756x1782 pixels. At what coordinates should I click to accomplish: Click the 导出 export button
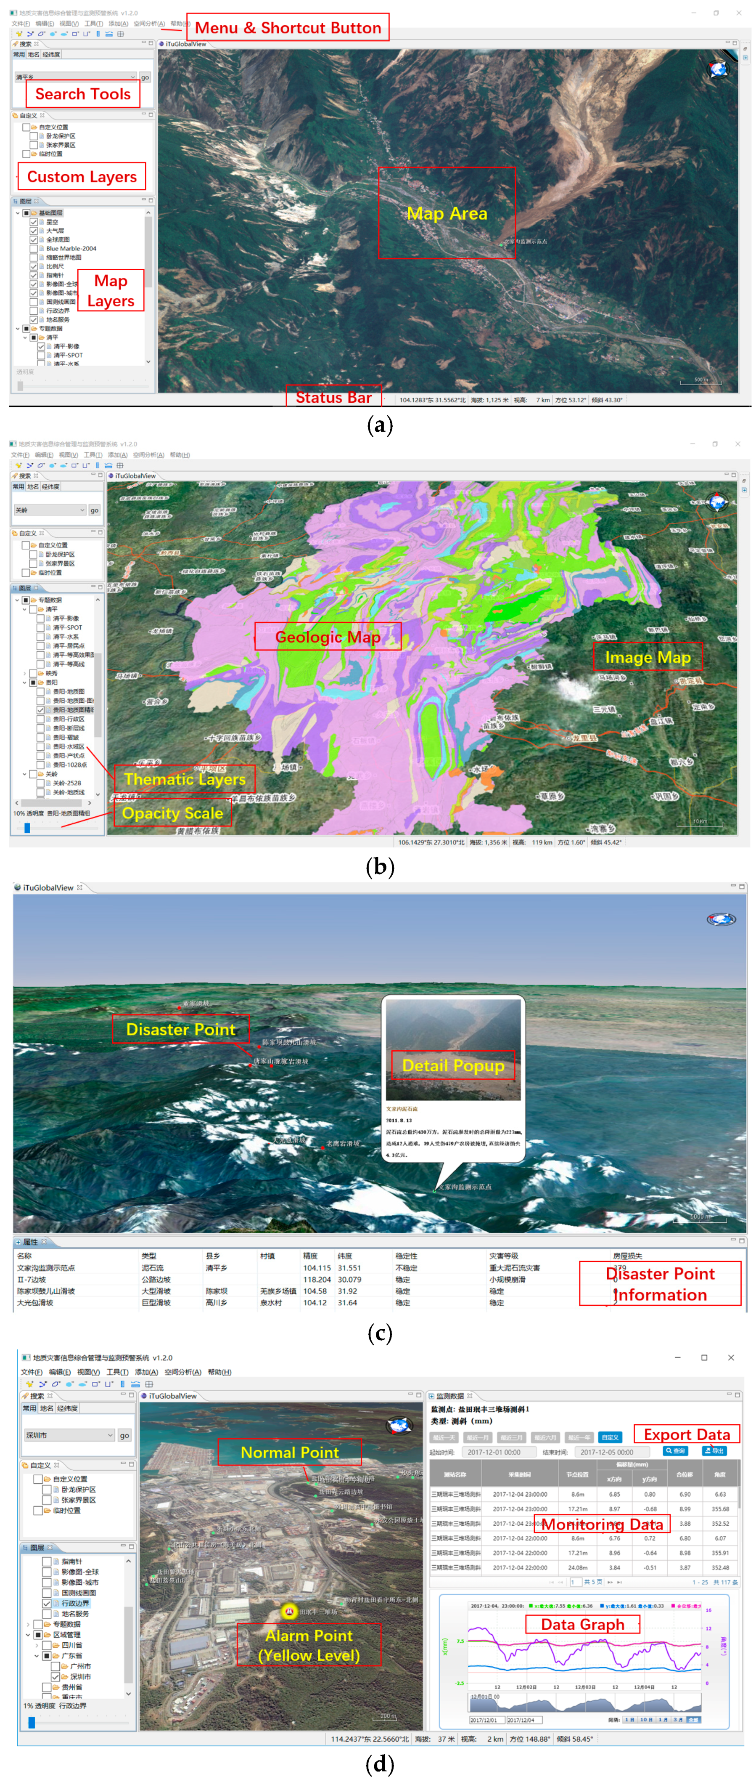[714, 1451]
